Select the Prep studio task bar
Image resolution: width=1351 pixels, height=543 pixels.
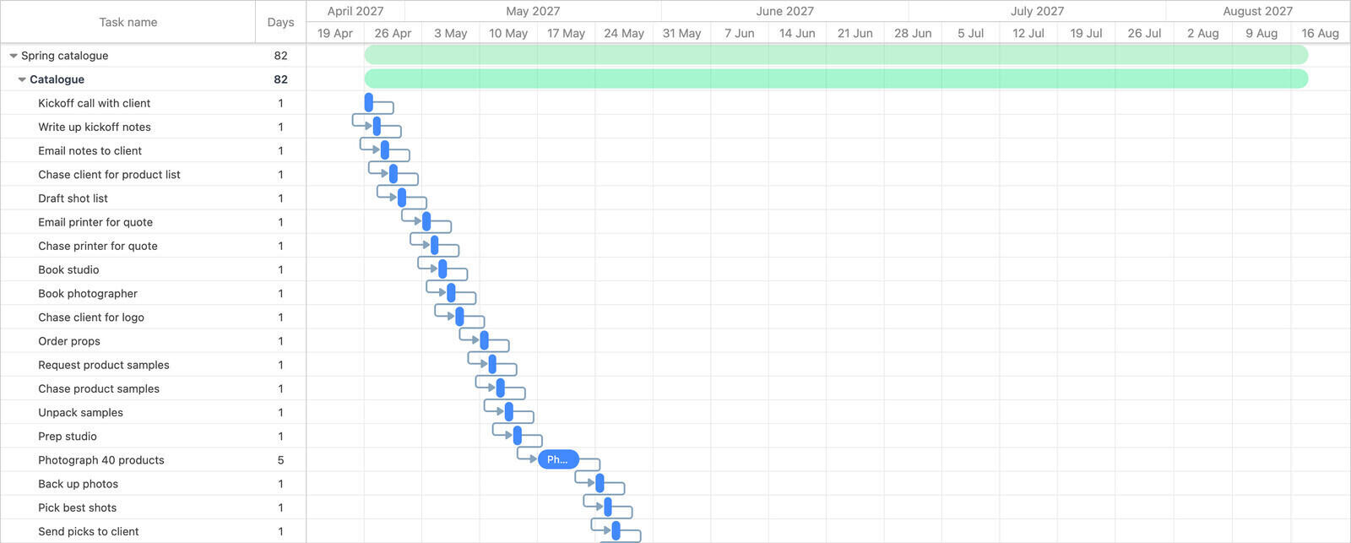point(518,436)
